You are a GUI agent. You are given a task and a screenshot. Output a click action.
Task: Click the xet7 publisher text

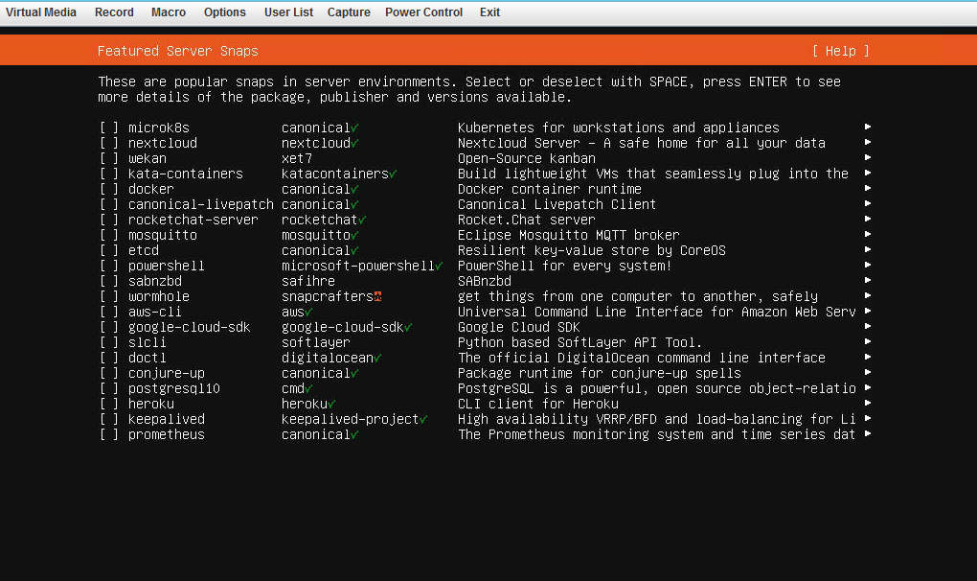(x=297, y=158)
